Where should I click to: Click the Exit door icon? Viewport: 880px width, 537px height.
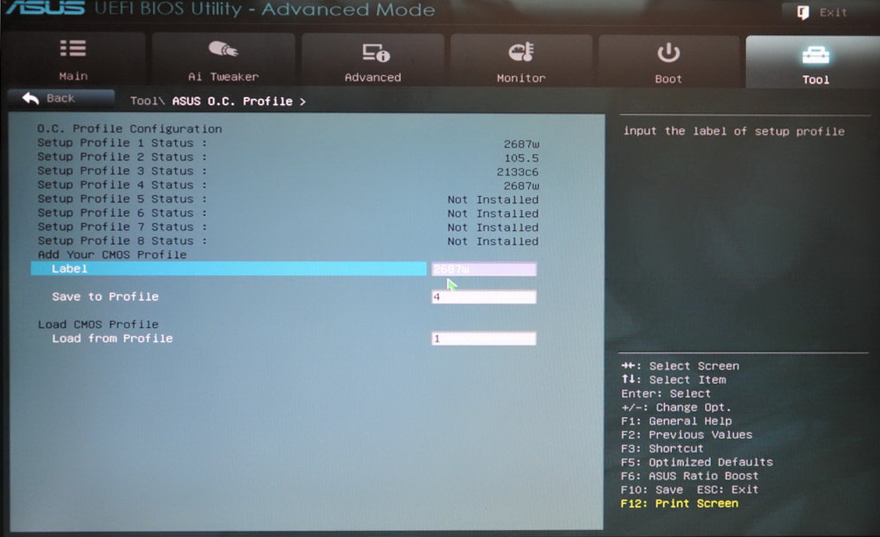[x=803, y=12]
